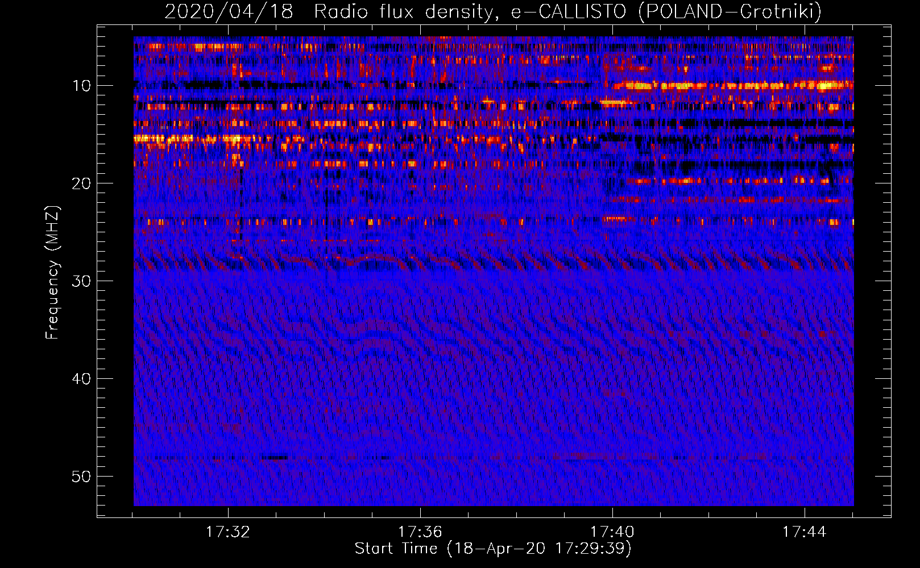The height and width of the screenshot is (568, 920).
Task: Click the 20 frequency tick label
Action: (81, 183)
